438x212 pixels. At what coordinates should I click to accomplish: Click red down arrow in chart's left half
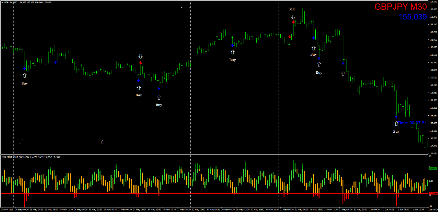click(141, 63)
